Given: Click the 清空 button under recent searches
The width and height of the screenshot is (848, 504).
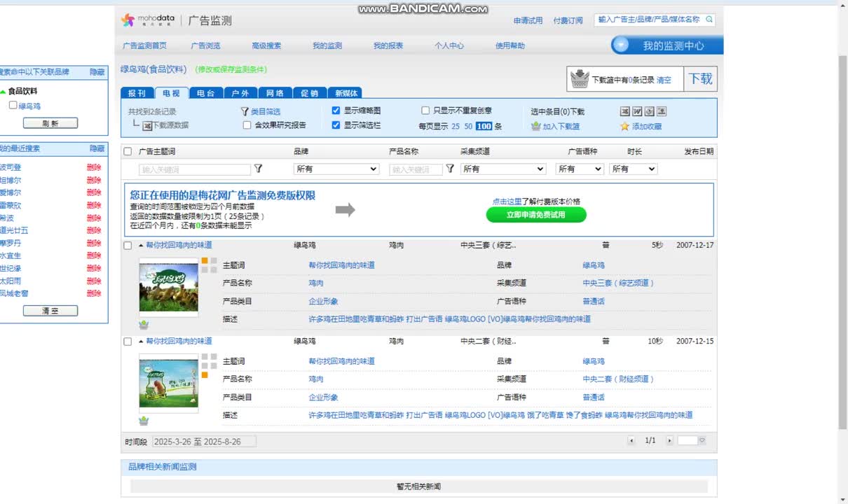Looking at the screenshot, I should tap(50, 311).
